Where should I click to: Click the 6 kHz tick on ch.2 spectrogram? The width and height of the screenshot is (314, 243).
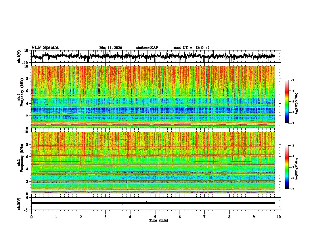pos(27,157)
